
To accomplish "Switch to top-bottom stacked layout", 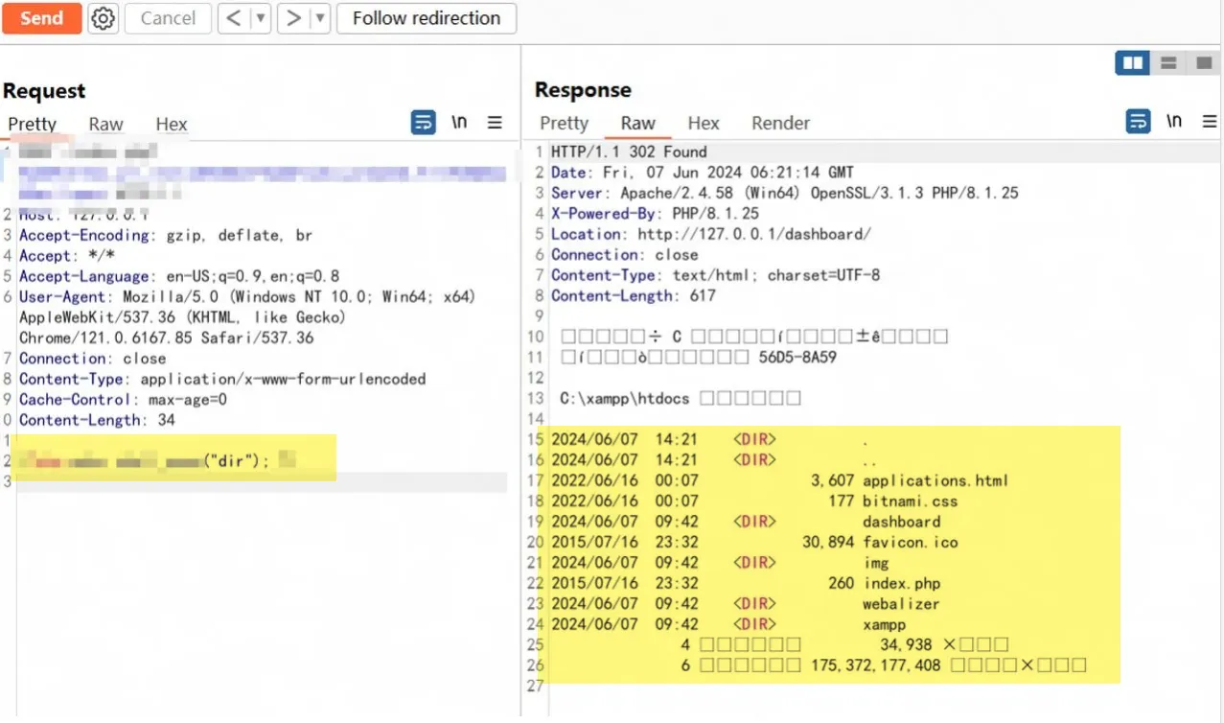I will tap(1168, 63).
